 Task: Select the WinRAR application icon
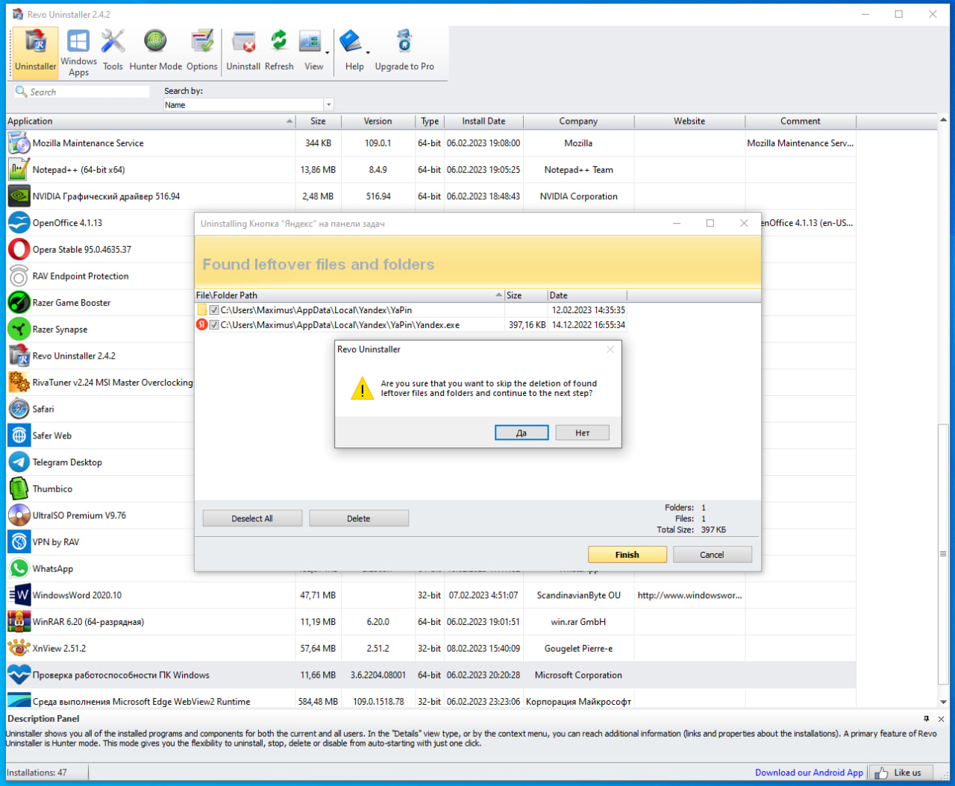(x=19, y=622)
